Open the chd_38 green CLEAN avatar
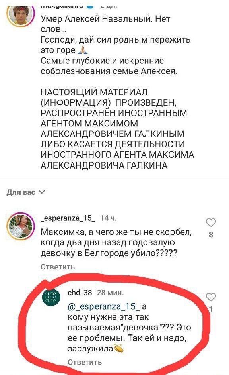 [x=51, y=298]
